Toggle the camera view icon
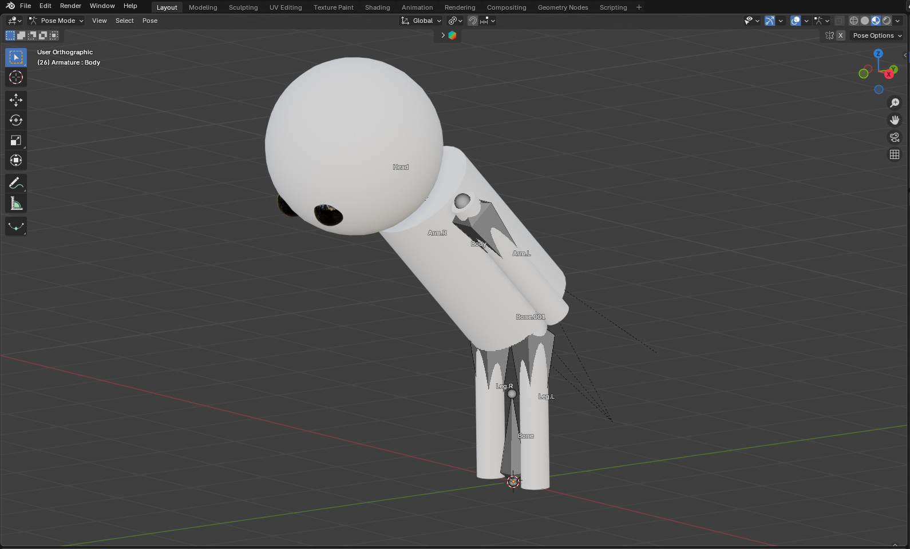The height and width of the screenshot is (549, 910). 895,137
